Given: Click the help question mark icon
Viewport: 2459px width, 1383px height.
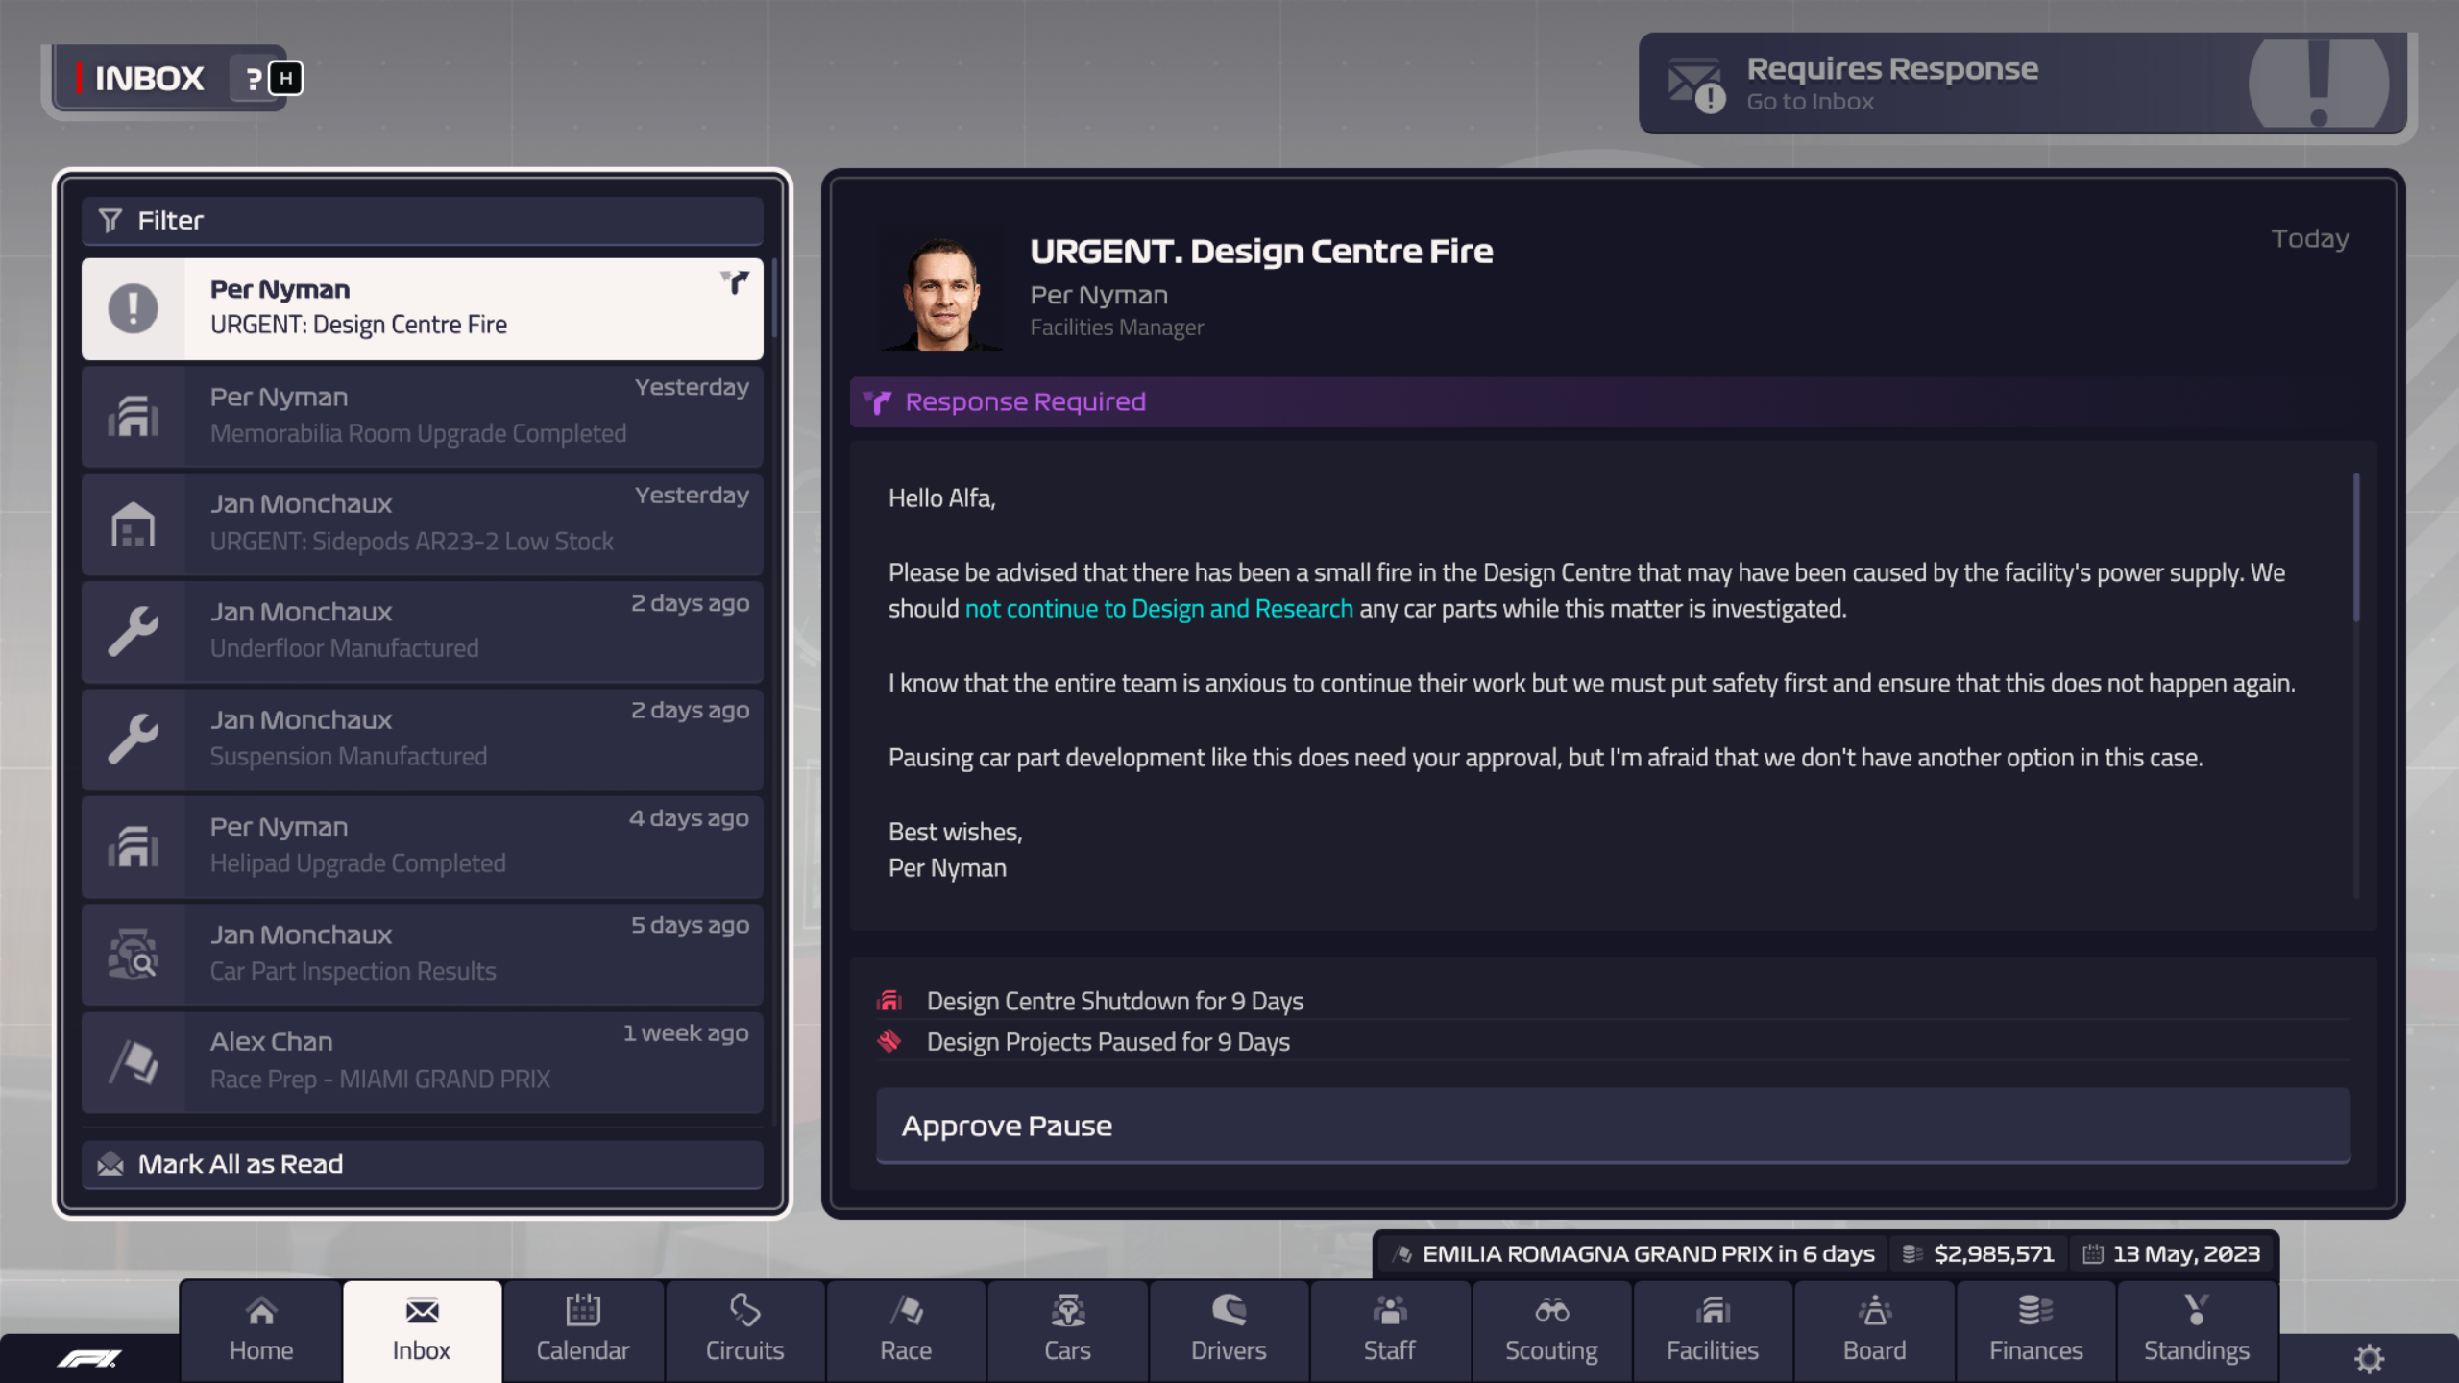Looking at the screenshot, I should (x=253, y=79).
